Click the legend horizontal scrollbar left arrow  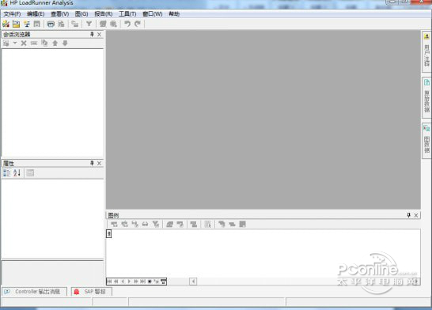click(193, 282)
